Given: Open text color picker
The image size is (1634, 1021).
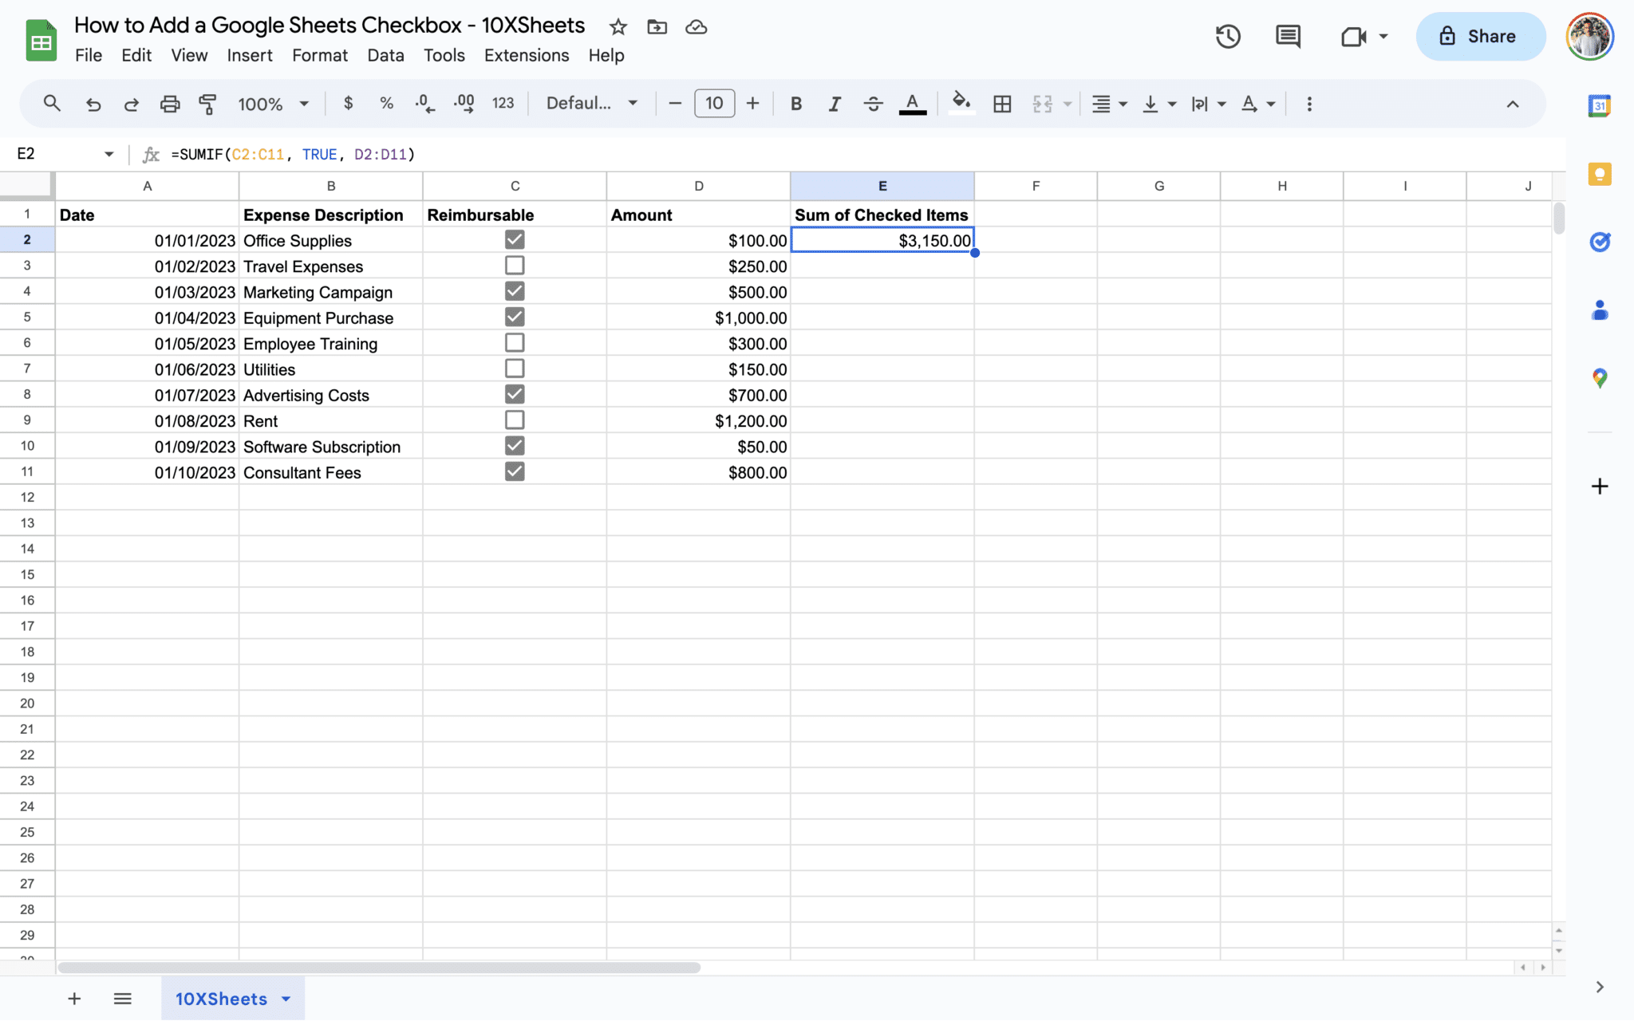Looking at the screenshot, I should [912, 104].
